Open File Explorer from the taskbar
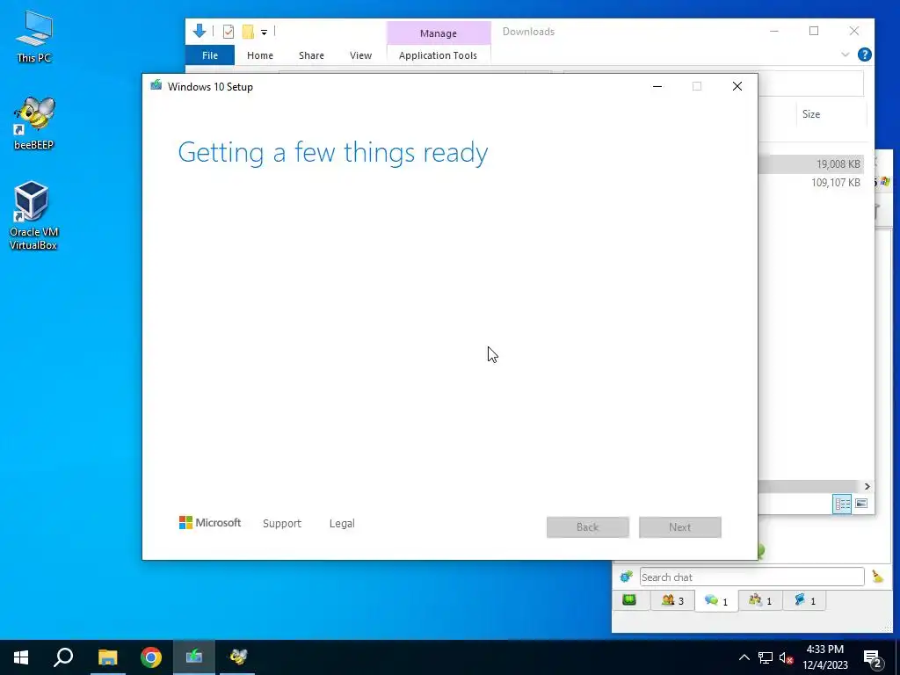The width and height of the screenshot is (900, 675). point(107,657)
